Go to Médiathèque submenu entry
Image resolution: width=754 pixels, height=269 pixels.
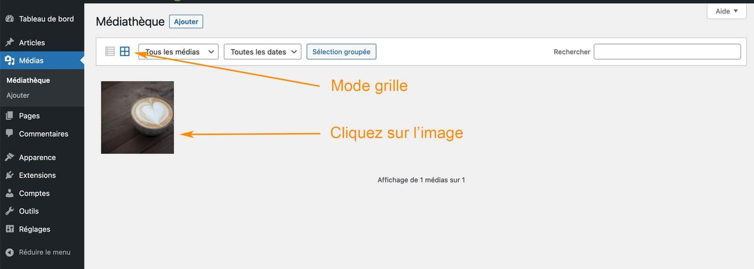coord(28,80)
